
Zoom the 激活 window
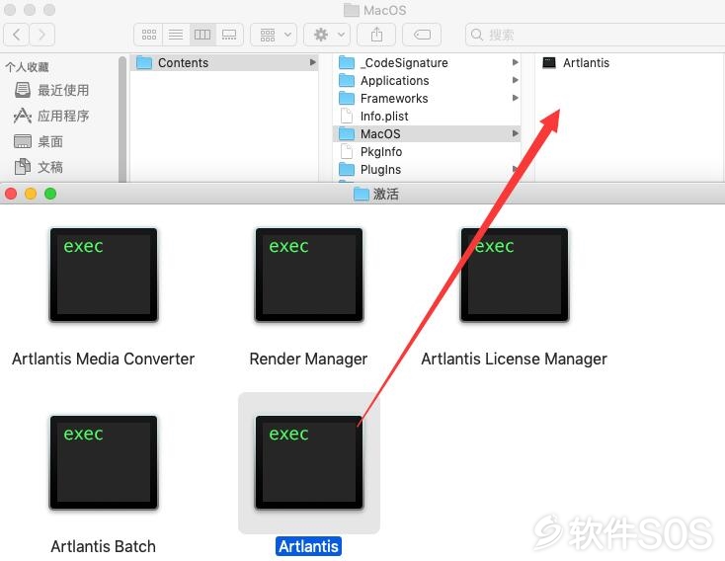point(50,194)
